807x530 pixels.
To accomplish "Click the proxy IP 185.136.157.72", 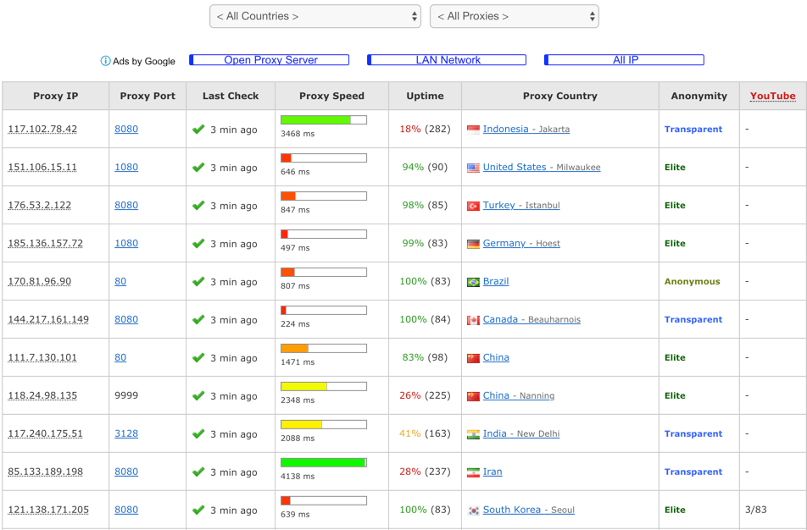I will point(46,243).
